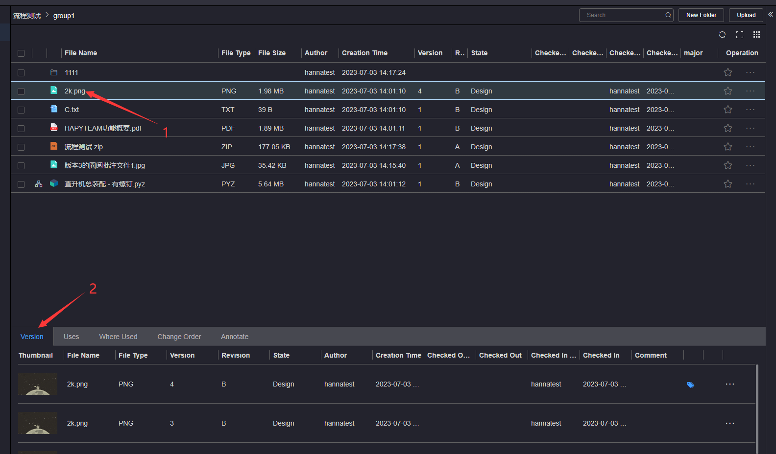Switch to grid view icon

tap(756, 35)
